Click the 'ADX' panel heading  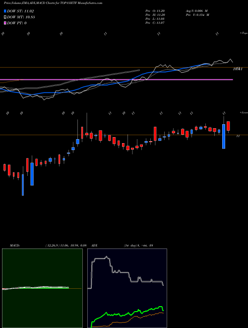point(94,246)
